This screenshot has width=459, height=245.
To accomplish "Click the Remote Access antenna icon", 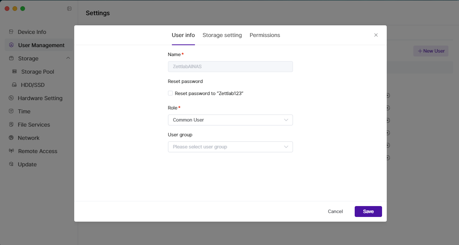I will coord(11,151).
